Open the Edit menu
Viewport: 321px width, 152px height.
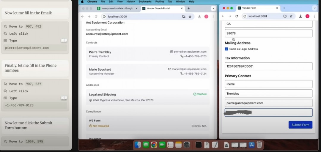point(111,2)
